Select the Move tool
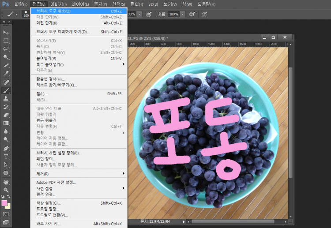 [x=6, y=32]
